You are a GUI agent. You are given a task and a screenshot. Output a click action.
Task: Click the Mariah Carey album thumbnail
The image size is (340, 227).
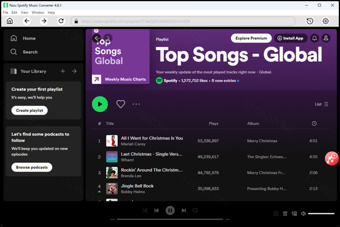coord(112,141)
